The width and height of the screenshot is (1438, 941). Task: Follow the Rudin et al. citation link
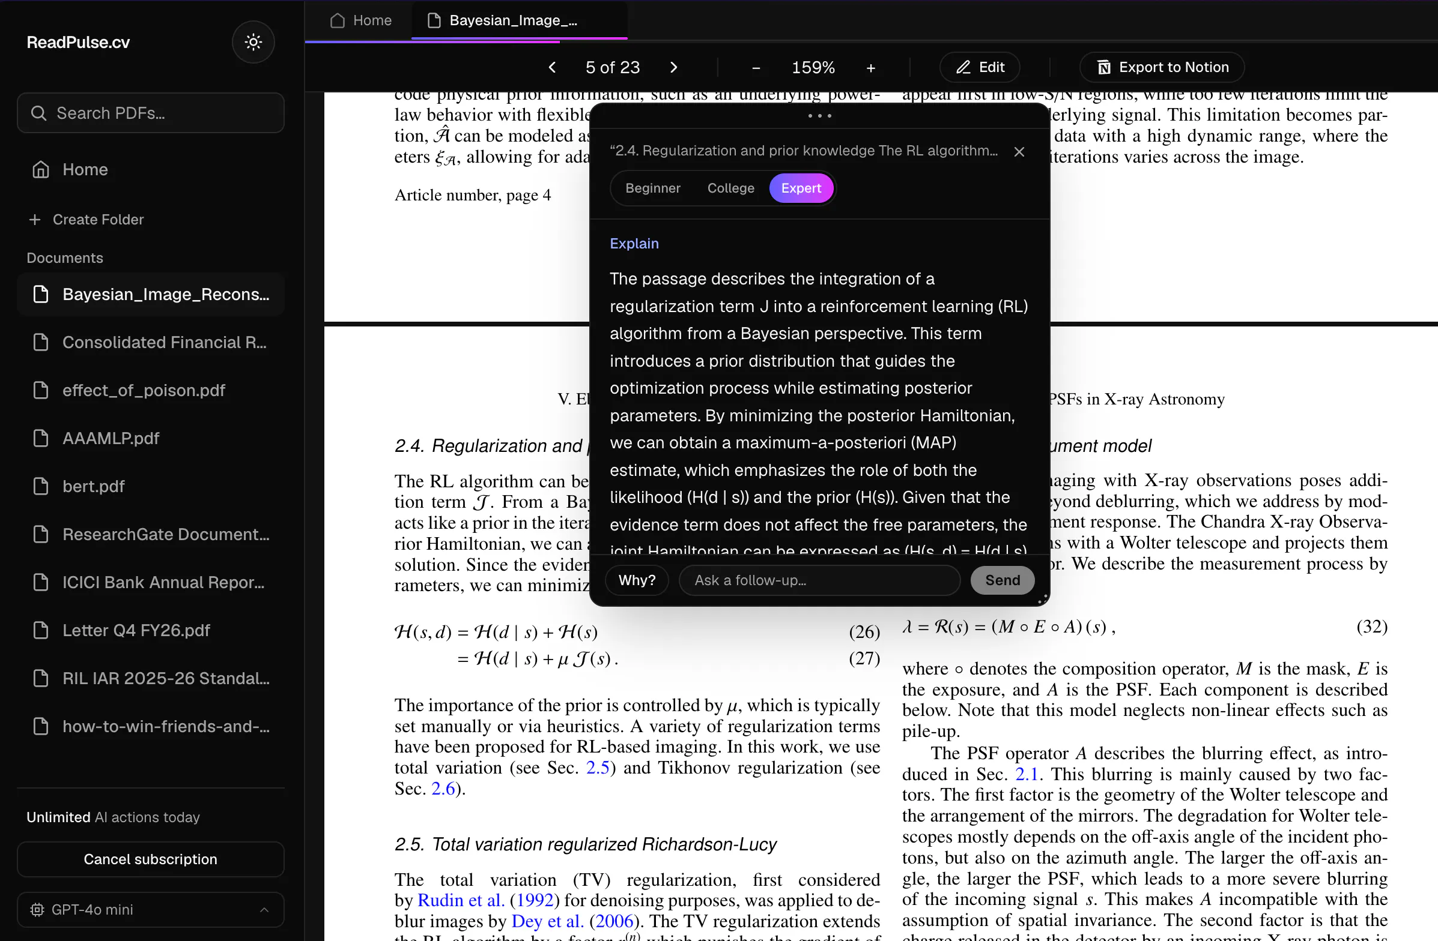pyautogui.click(x=461, y=900)
